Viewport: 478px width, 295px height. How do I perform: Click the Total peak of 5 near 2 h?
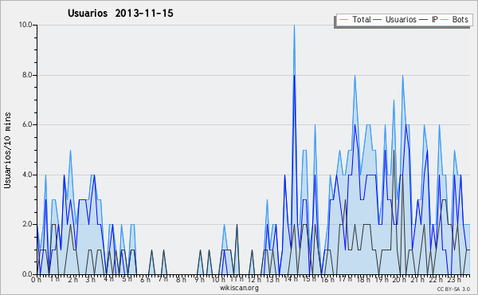click(x=70, y=151)
